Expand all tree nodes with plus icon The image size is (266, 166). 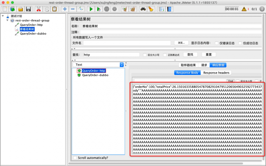65,9
